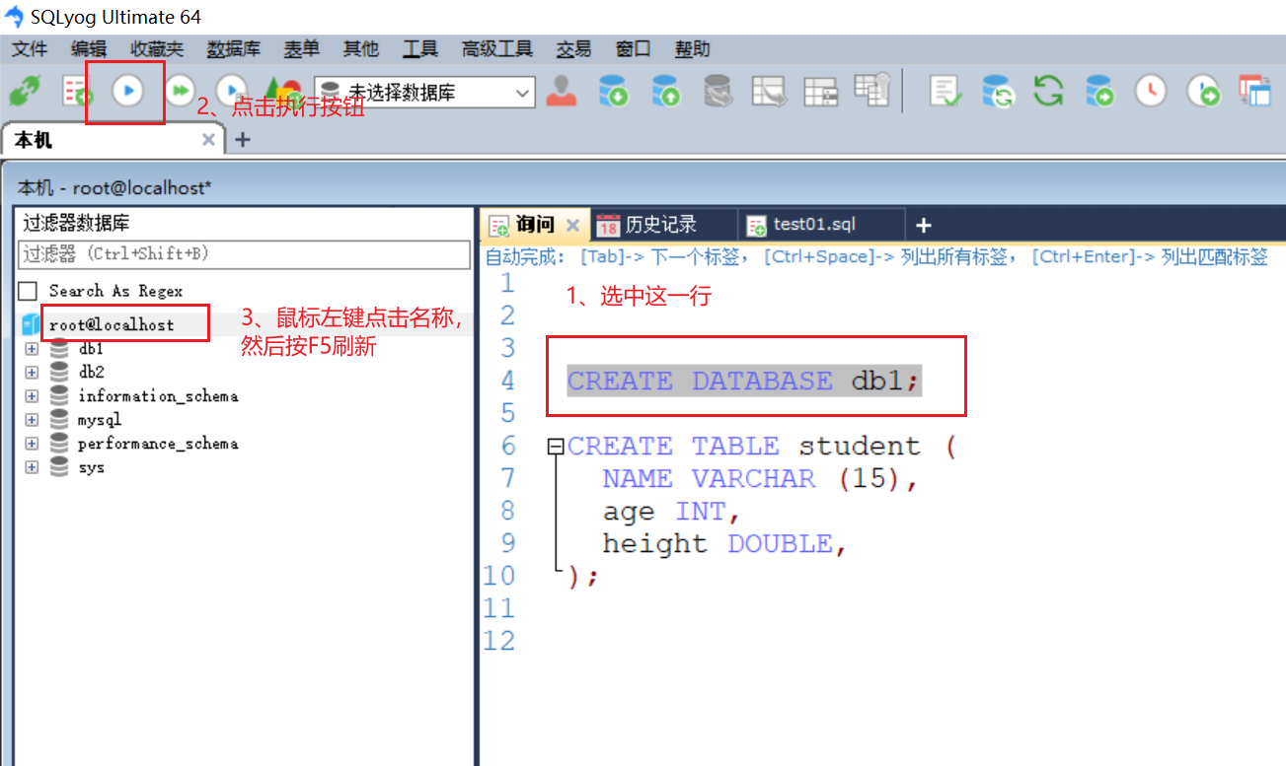Viewport: 1286px width, 766px height.
Task: Select performance_schema in the tree
Action: 158,443
